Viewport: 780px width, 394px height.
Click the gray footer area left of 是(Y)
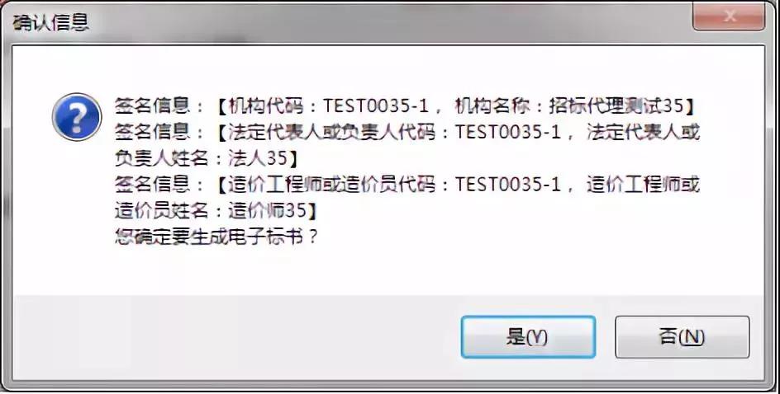[234, 337]
